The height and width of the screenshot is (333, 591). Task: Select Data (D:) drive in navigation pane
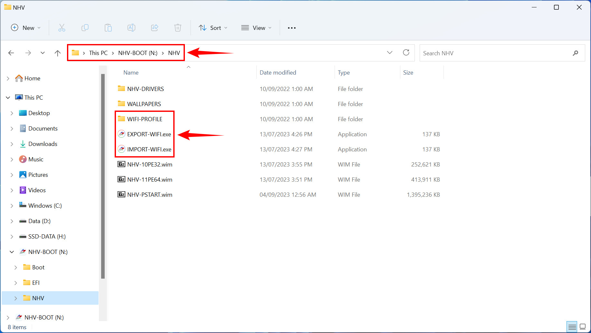pyautogui.click(x=39, y=221)
